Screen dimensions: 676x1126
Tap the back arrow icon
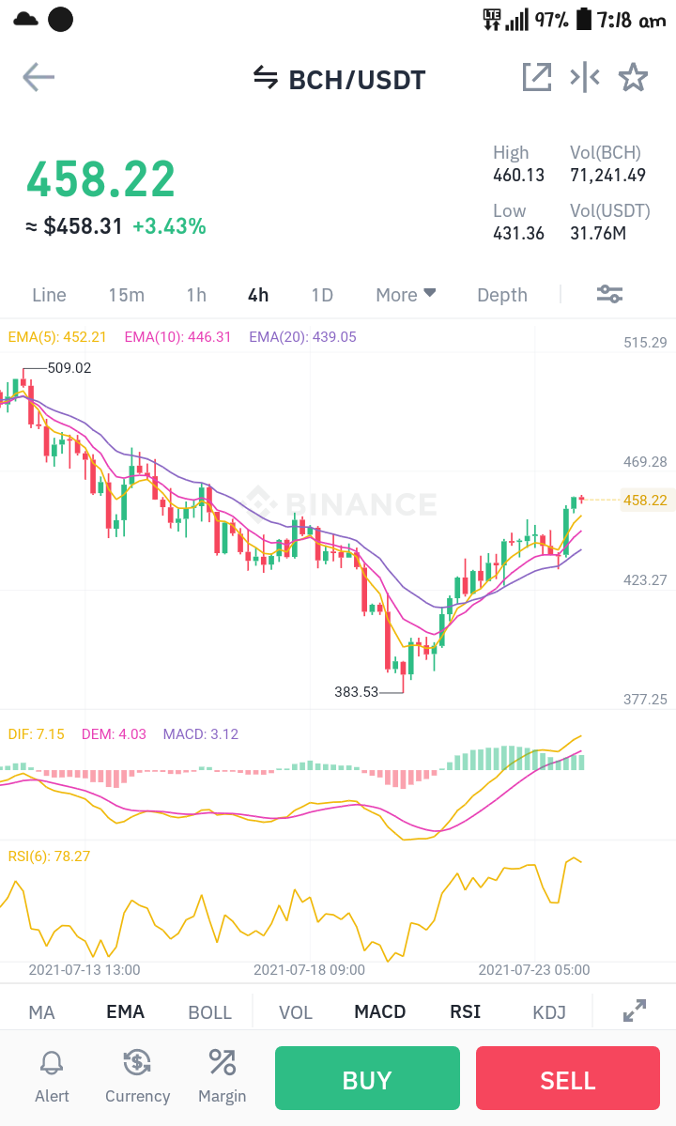(38, 77)
